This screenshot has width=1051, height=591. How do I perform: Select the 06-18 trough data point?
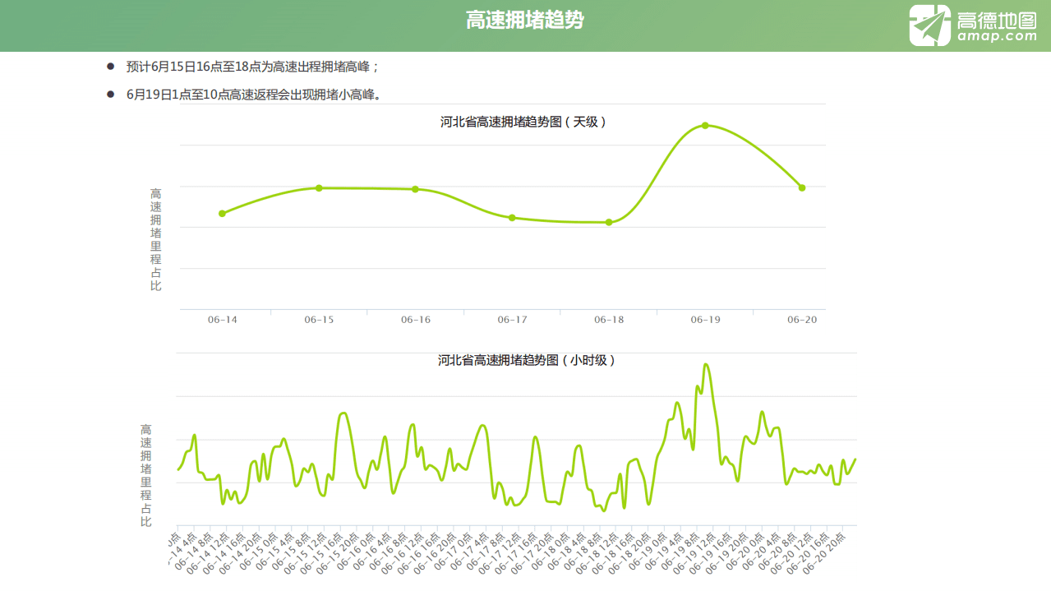coord(608,221)
